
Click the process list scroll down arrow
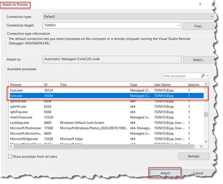click(206, 142)
